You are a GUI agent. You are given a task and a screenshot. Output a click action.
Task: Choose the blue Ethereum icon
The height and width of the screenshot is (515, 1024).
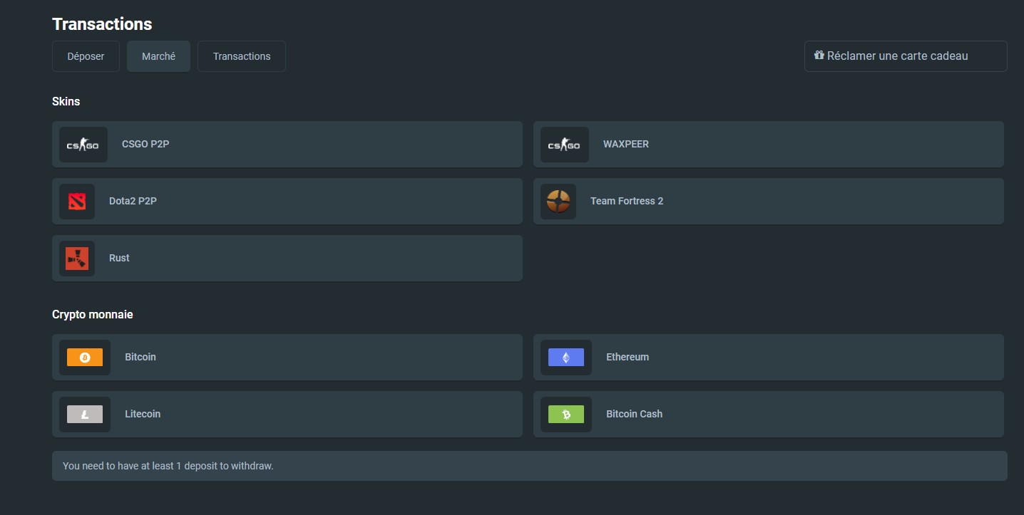(566, 358)
